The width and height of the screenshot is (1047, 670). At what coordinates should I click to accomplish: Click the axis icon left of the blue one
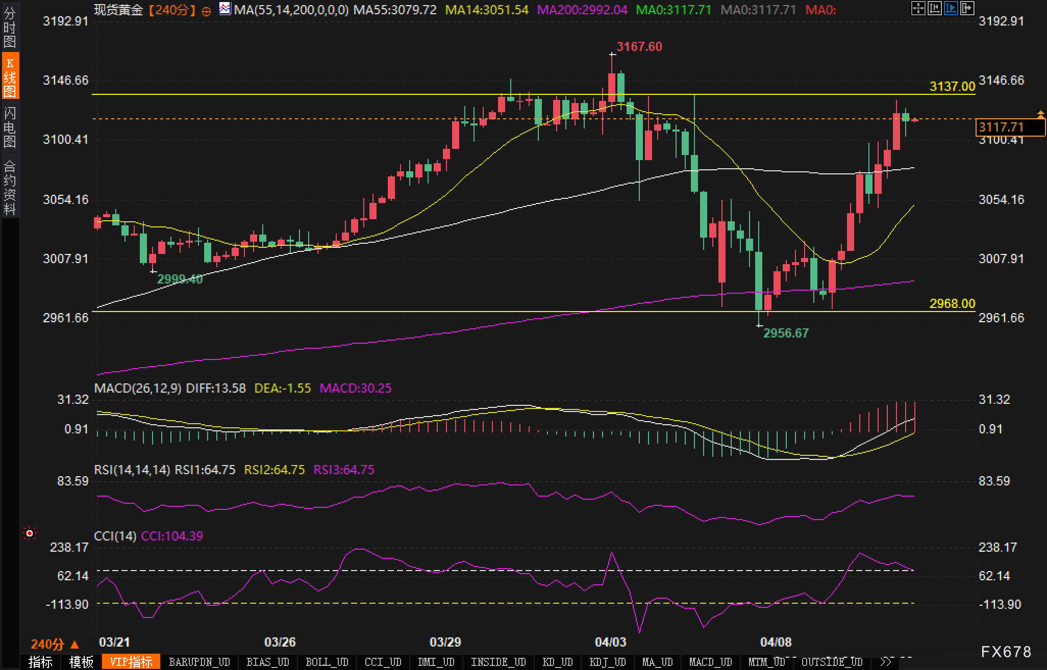934,8
